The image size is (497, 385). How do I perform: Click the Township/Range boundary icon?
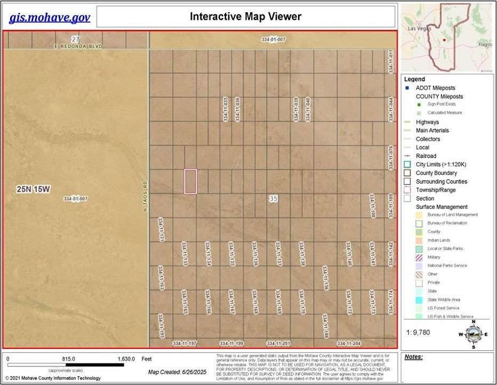(406, 190)
